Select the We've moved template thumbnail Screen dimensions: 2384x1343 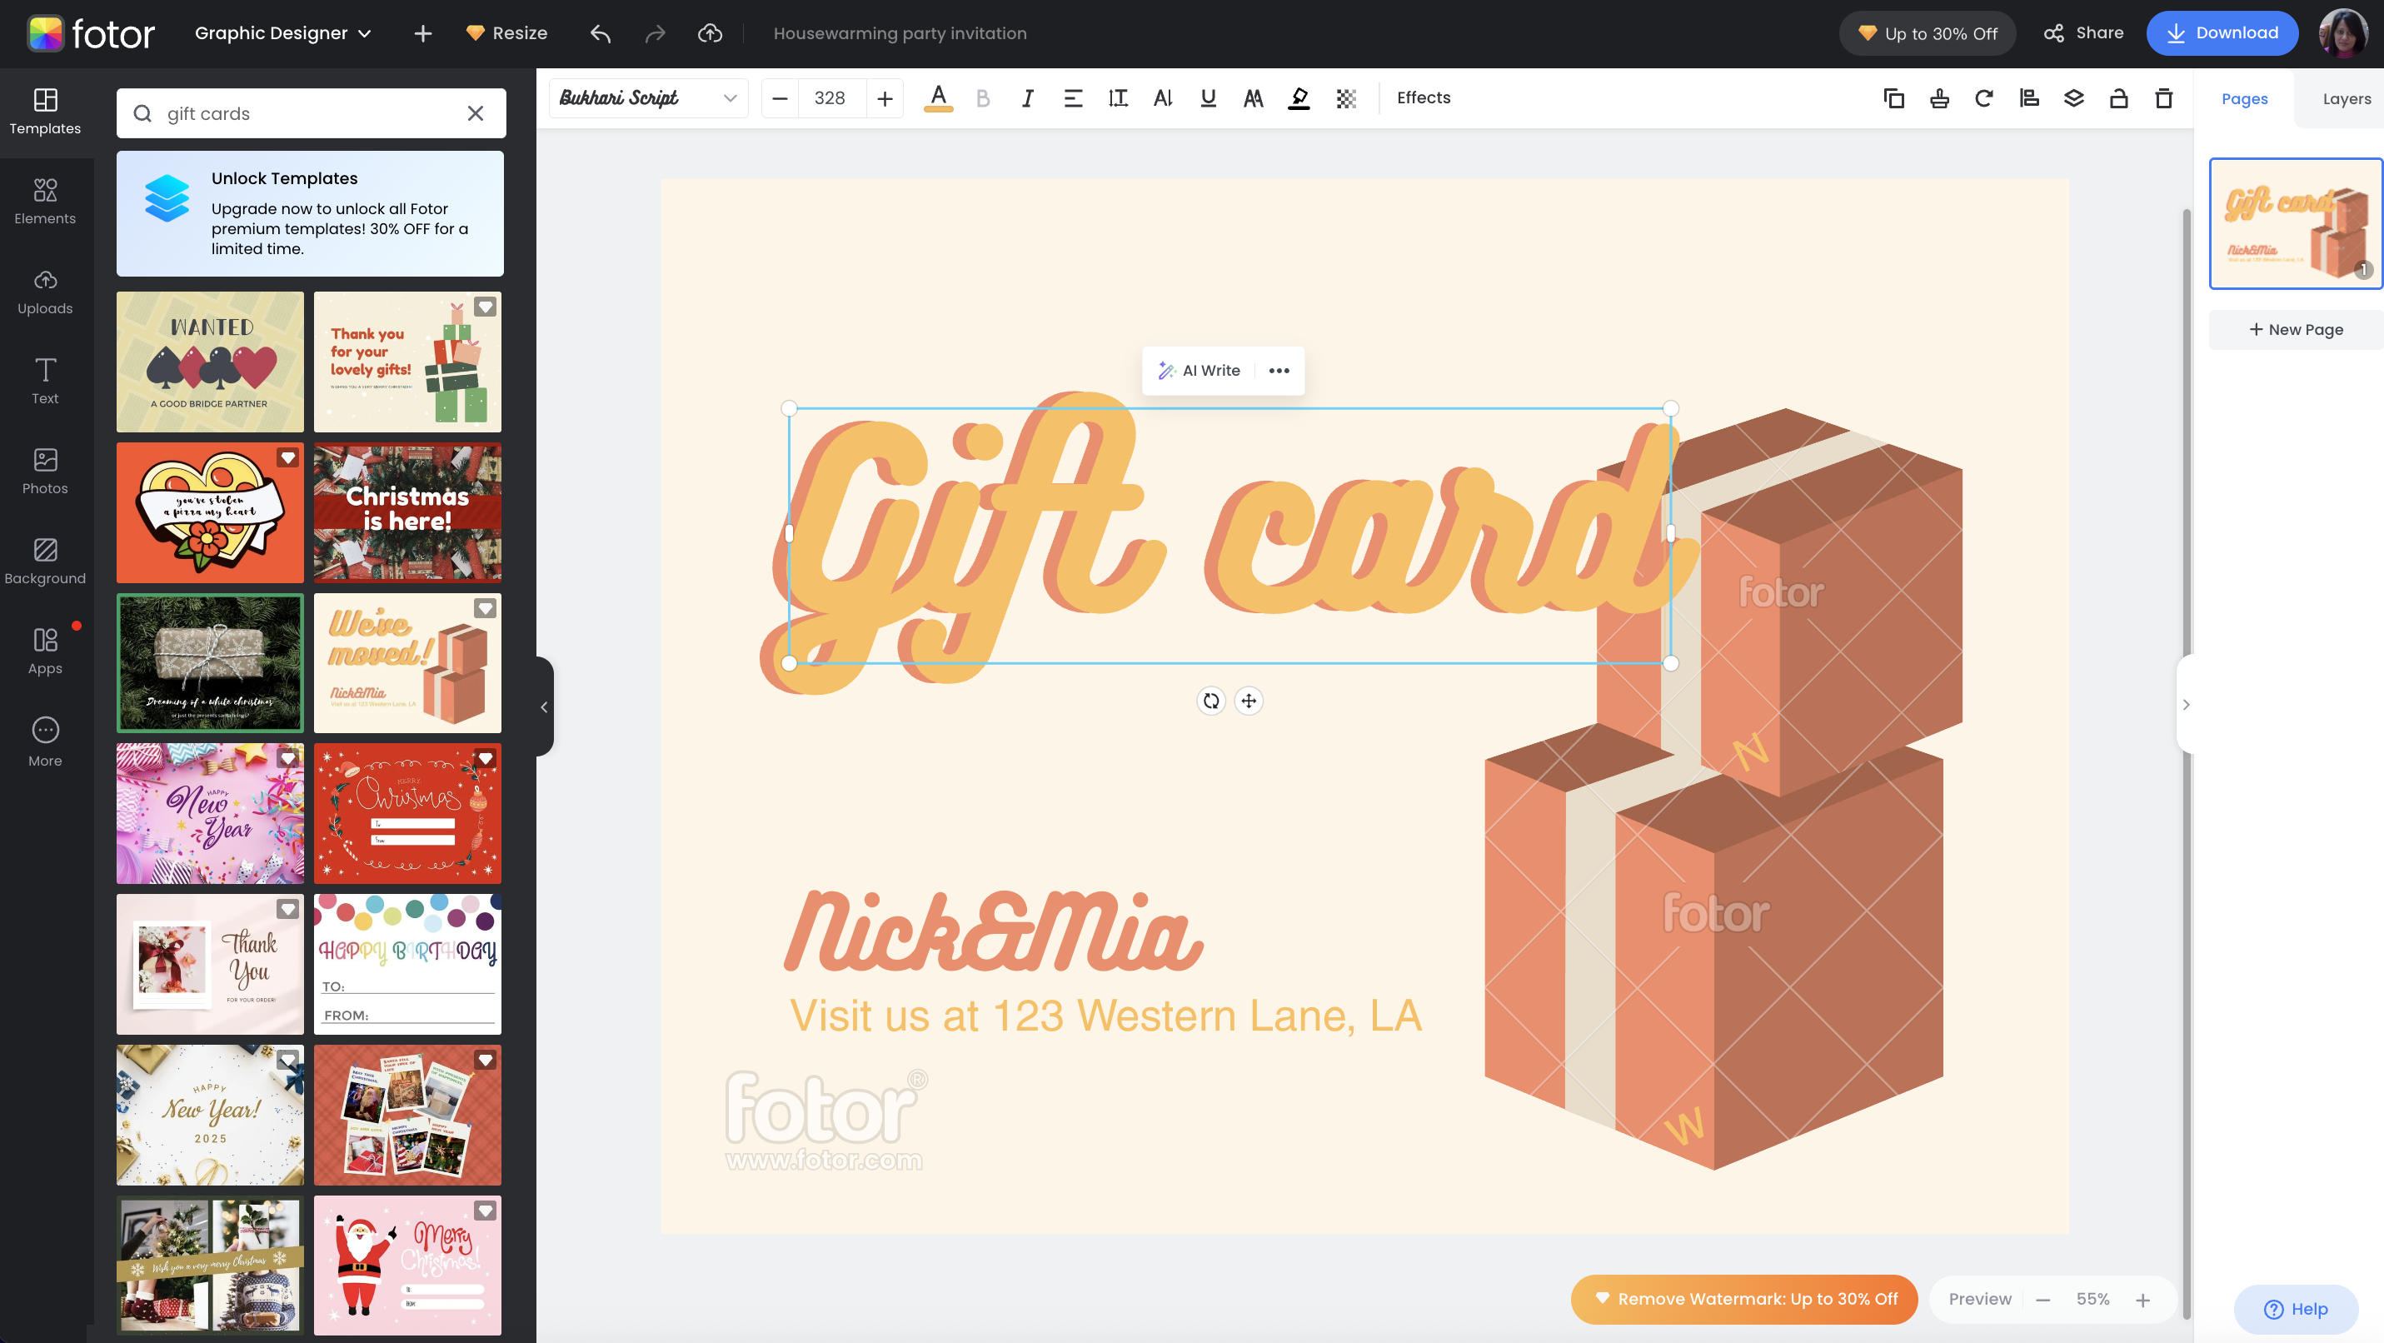407,662
